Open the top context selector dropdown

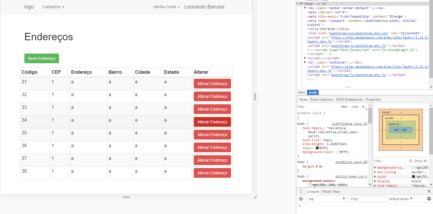(327, 199)
